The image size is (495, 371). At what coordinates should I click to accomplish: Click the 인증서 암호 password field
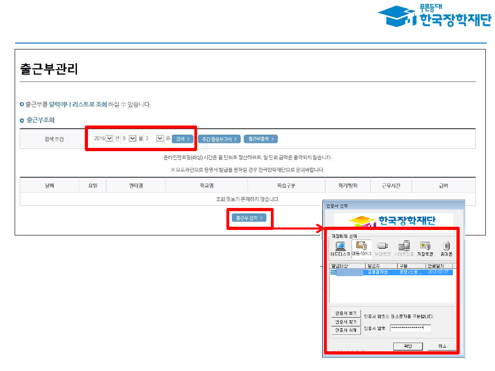coord(410,328)
